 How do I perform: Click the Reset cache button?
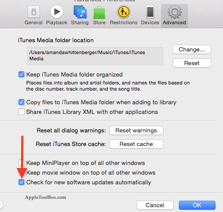136,144
